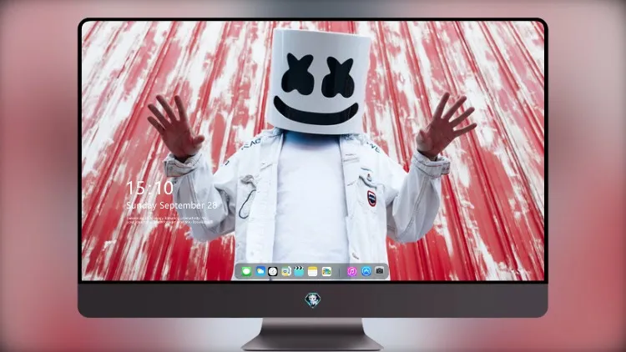This screenshot has height=352, width=626.
Task: Open the Clock app icon in dock
Action: [273, 271]
